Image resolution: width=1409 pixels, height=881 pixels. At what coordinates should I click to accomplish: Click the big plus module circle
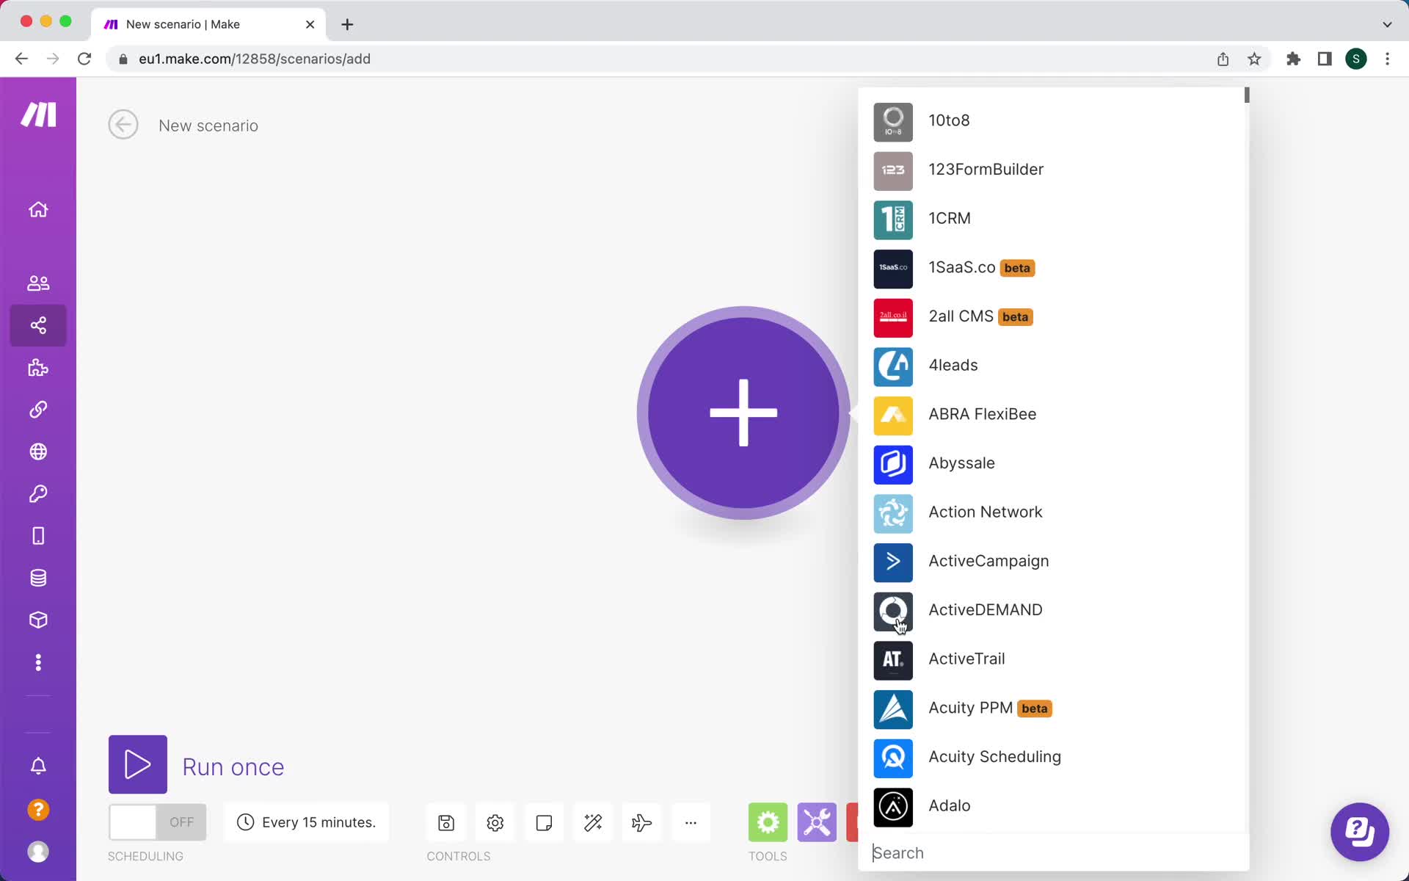pyautogui.click(x=743, y=413)
